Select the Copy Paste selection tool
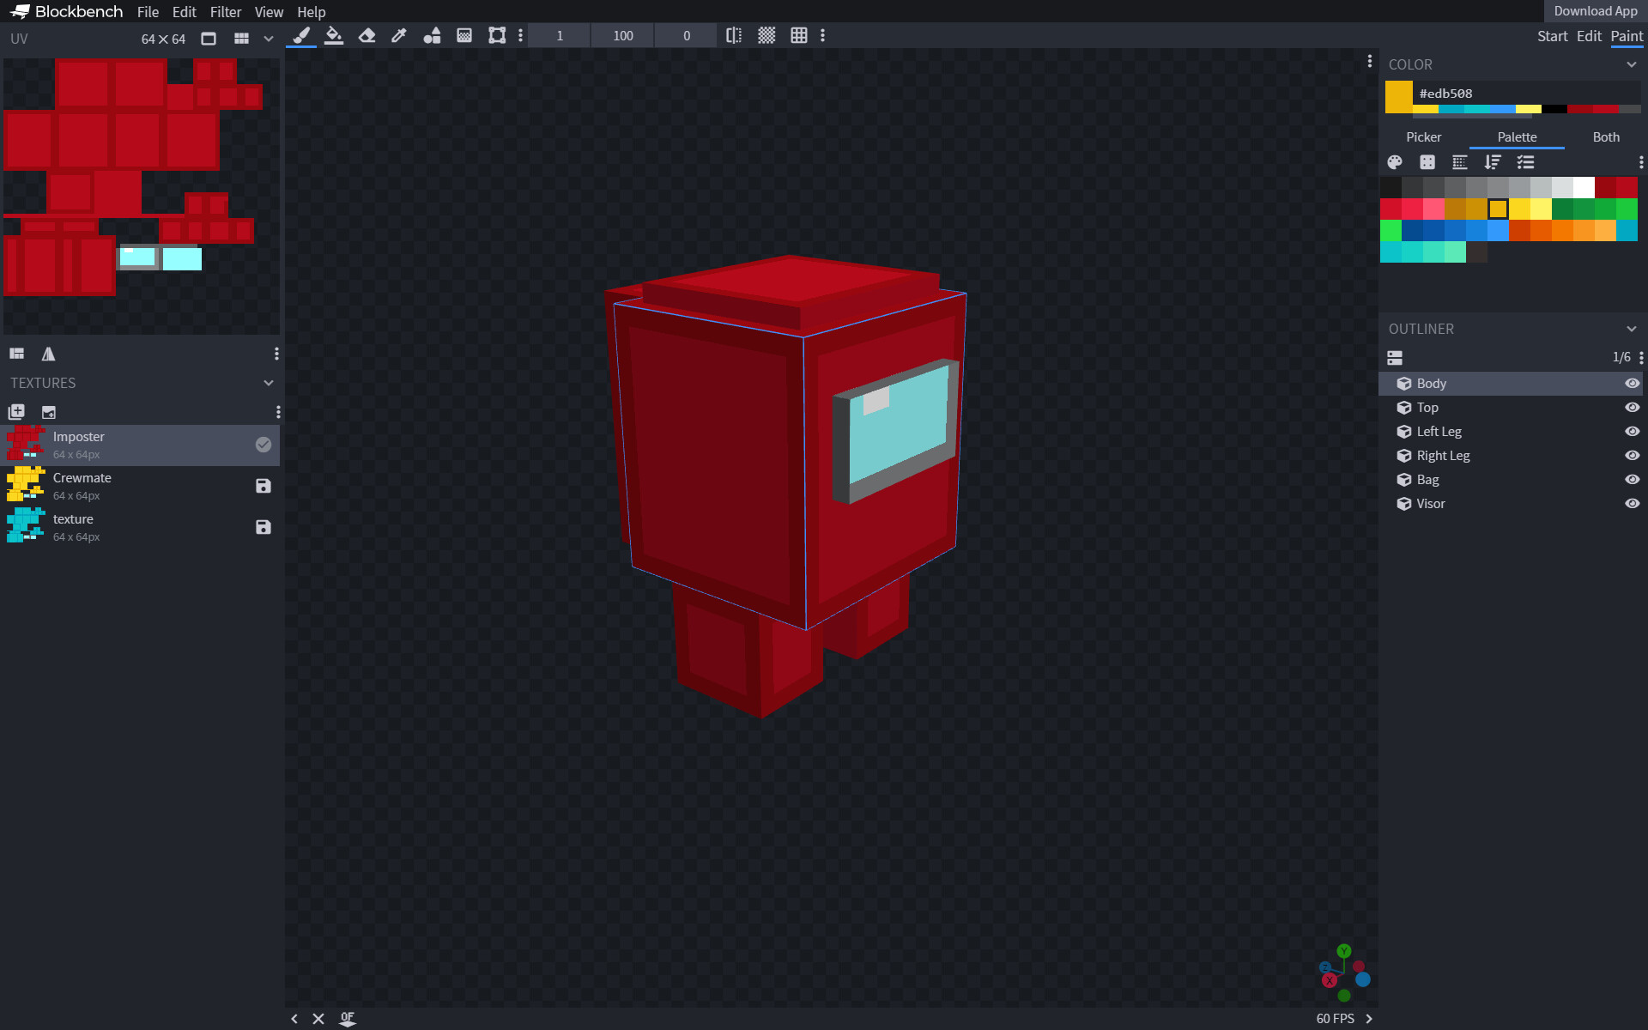This screenshot has height=1030, width=1648. pyautogui.click(x=496, y=35)
